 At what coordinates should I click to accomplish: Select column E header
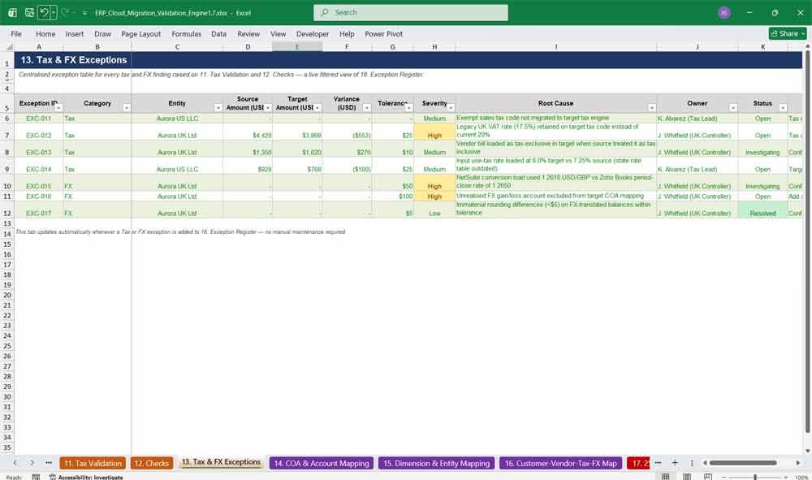tap(297, 47)
